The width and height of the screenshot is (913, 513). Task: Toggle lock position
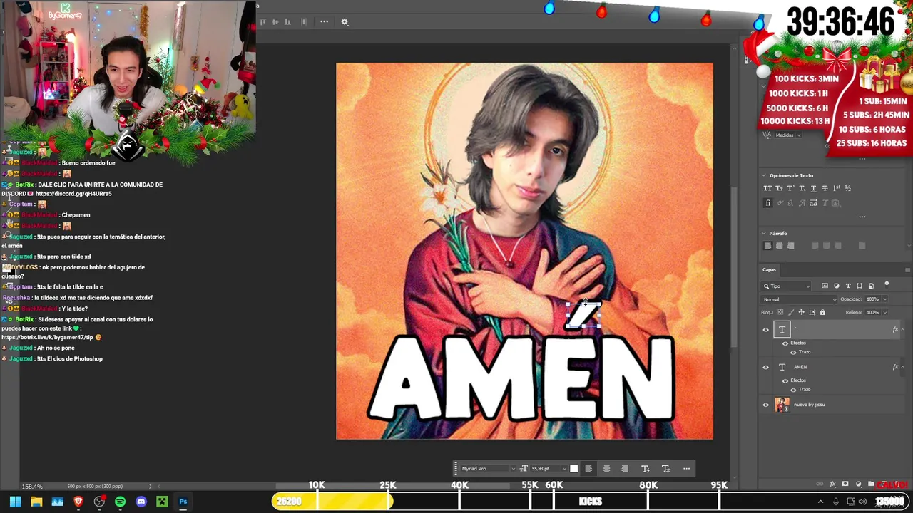click(801, 312)
